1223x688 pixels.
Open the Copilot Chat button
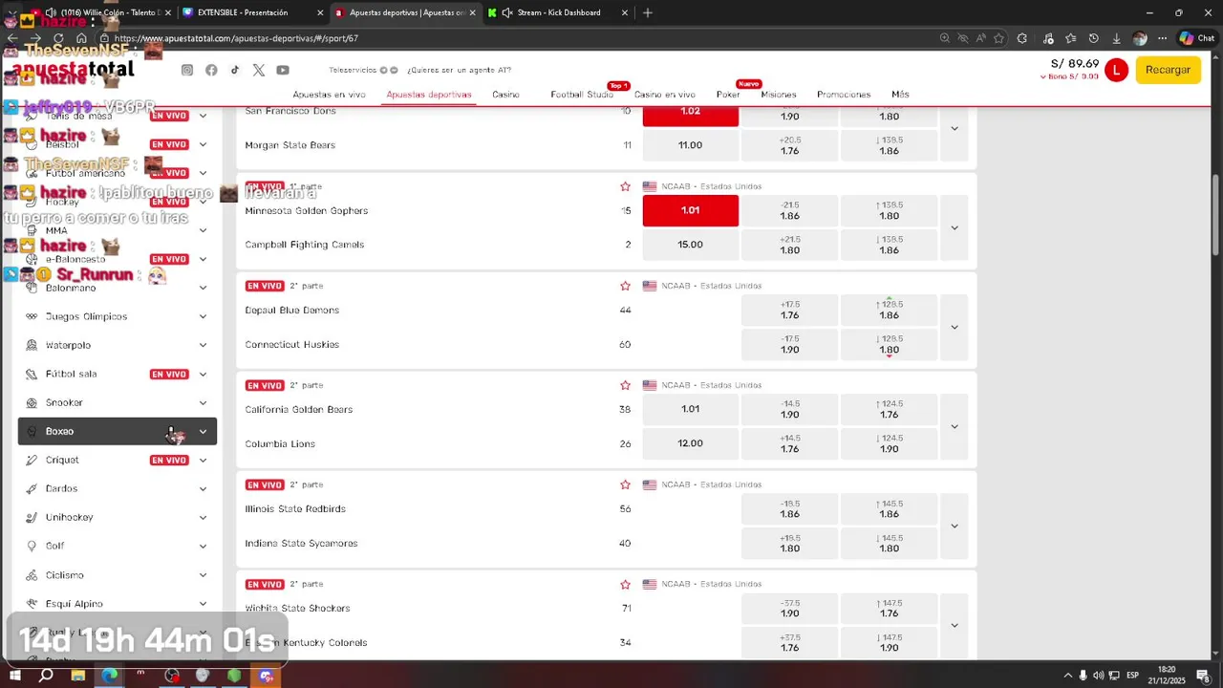1197,38
